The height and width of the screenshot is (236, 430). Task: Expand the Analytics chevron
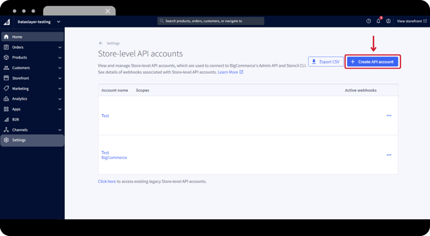coord(60,99)
